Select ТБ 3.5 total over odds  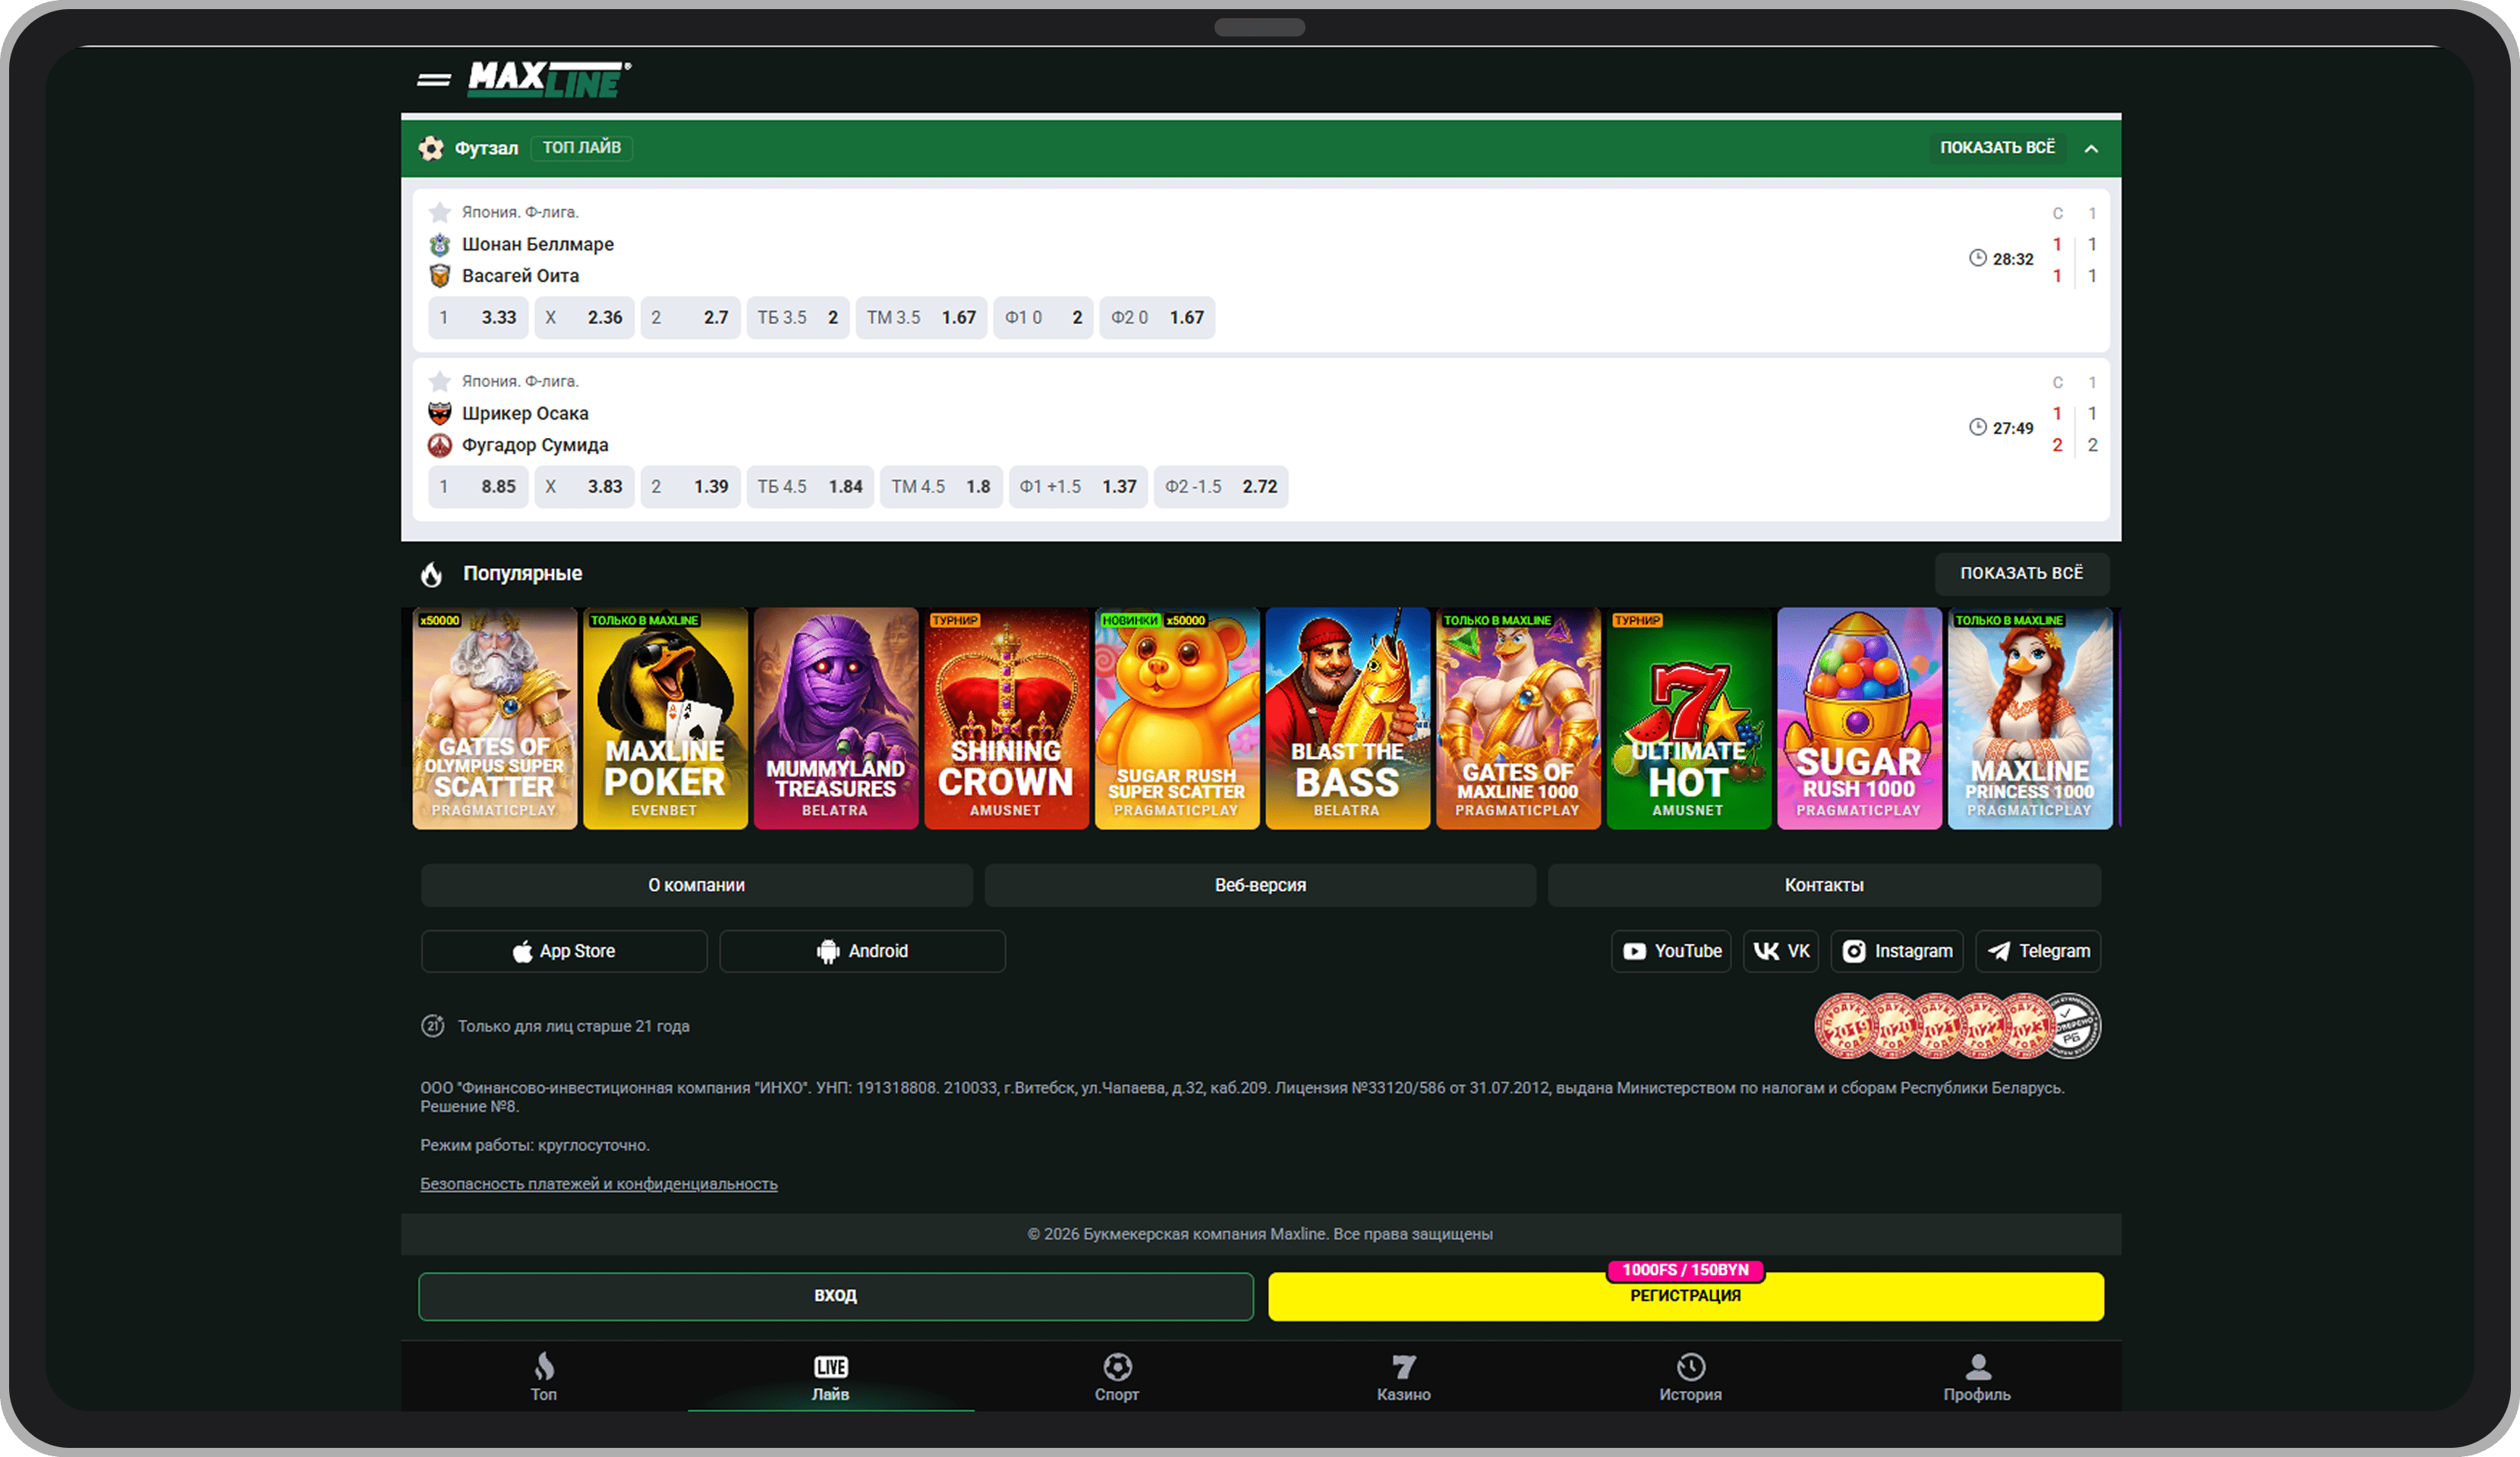tap(798, 318)
